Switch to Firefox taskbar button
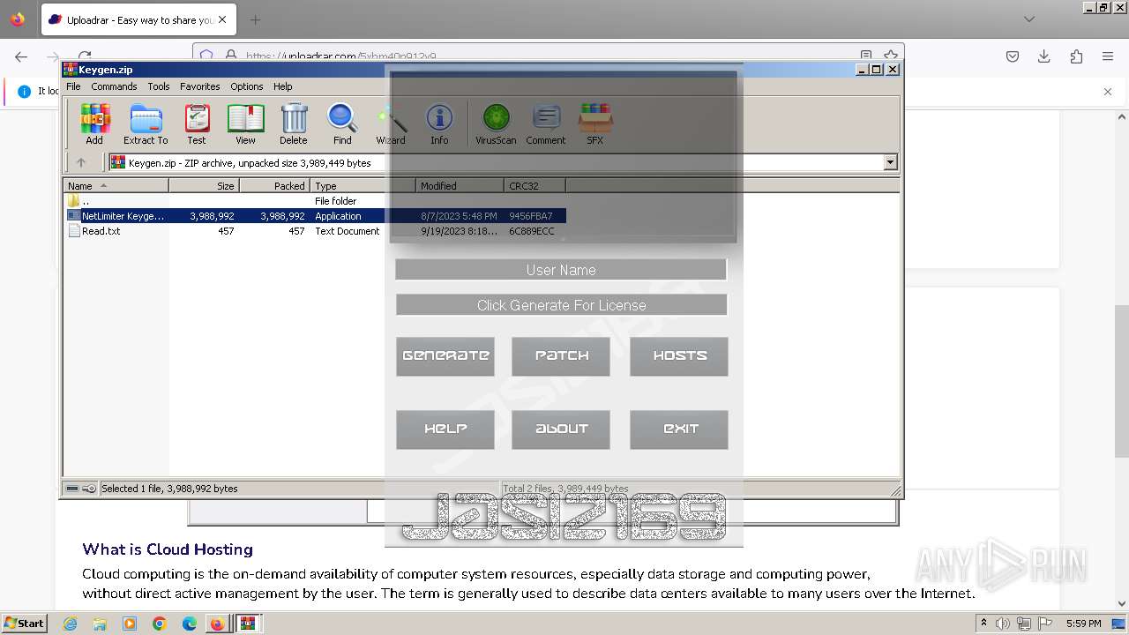 (x=218, y=624)
